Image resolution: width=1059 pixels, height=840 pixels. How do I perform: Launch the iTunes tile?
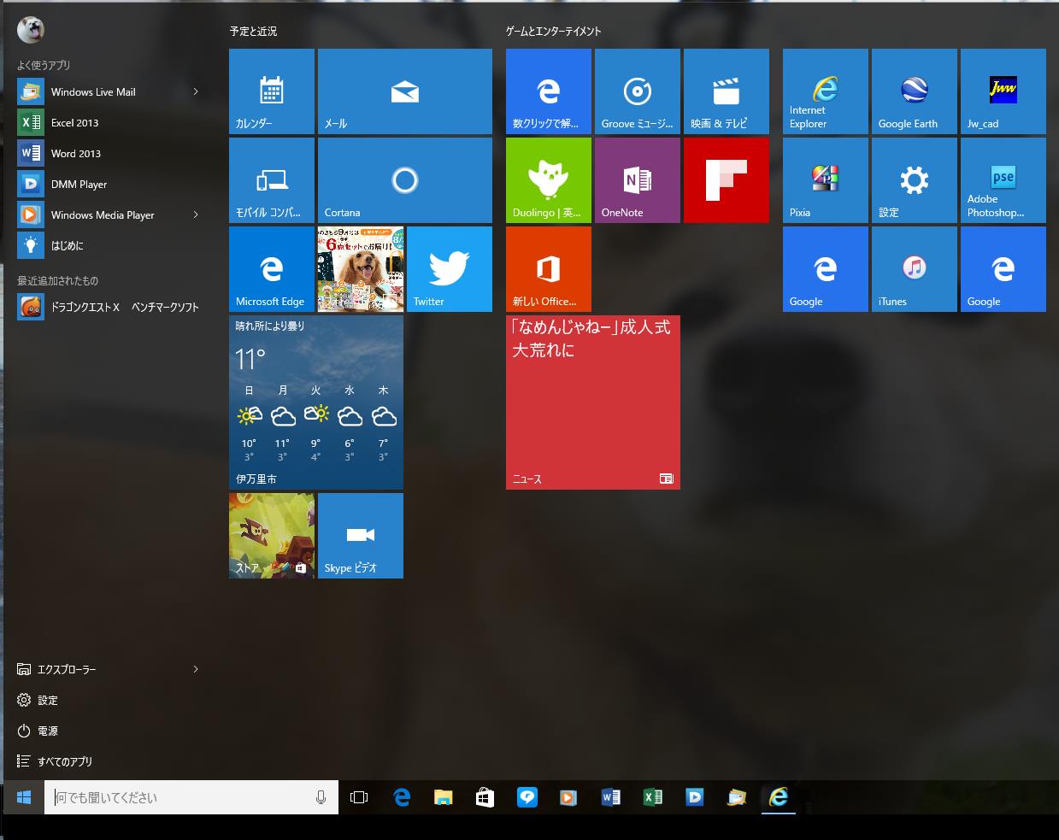point(915,269)
